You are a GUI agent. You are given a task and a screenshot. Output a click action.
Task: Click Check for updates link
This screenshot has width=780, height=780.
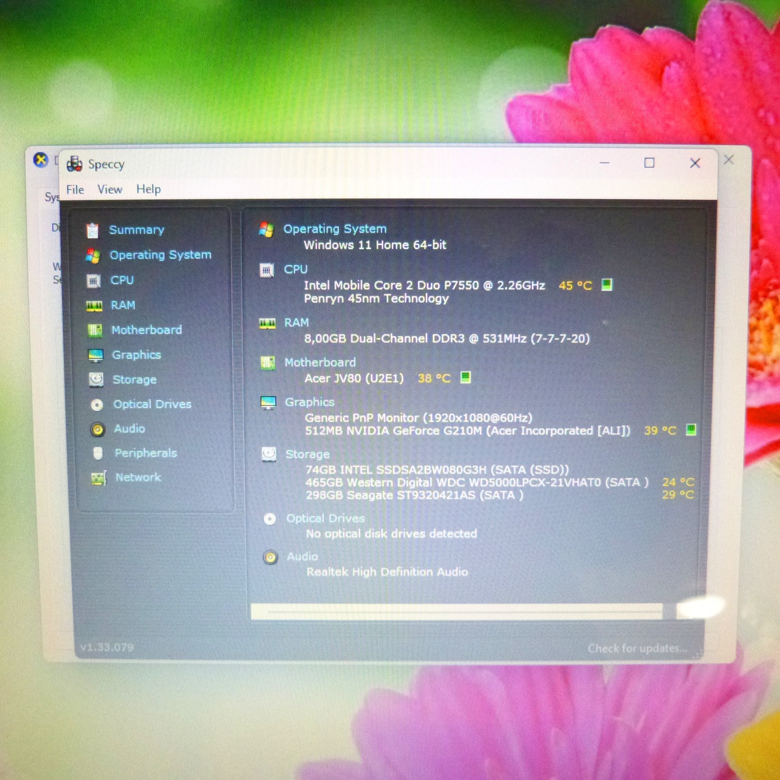(637, 648)
